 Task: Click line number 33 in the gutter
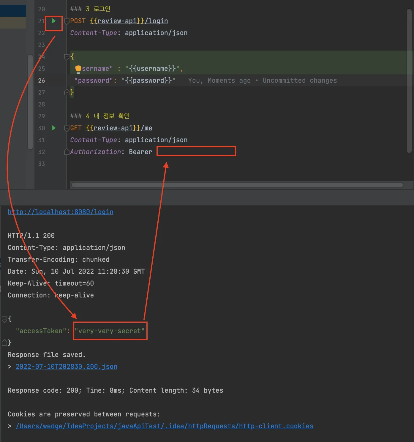(x=42, y=164)
